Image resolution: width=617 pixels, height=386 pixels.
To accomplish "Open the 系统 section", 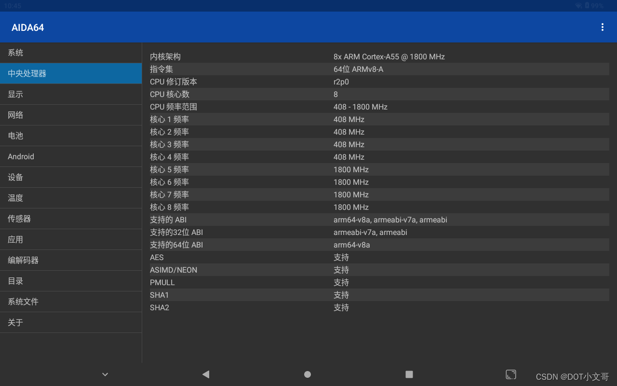I will [71, 53].
